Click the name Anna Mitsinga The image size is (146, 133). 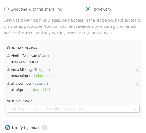[22, 69]
